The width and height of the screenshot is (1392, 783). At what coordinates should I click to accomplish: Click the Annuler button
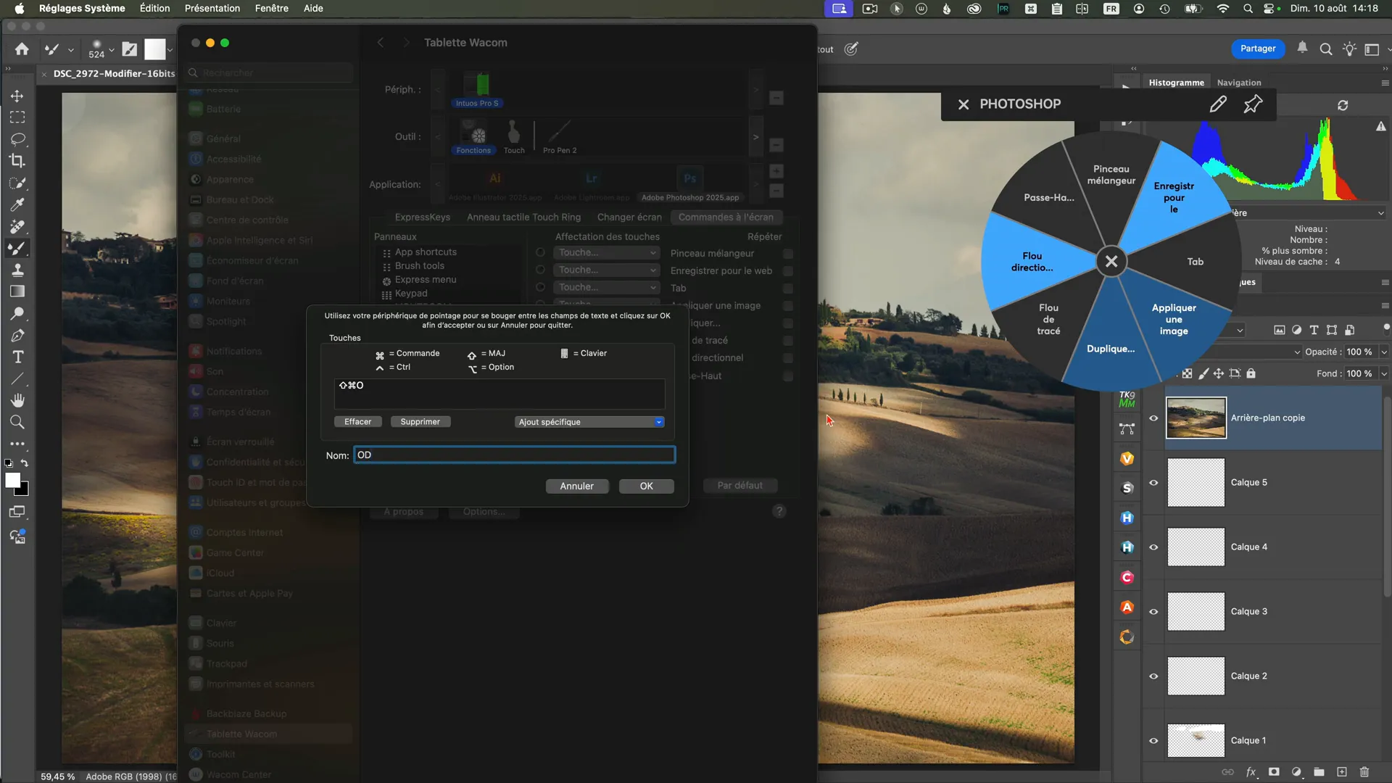point(577,486)
